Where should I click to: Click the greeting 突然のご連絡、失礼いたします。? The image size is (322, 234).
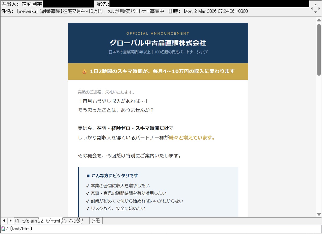(106, 92)
